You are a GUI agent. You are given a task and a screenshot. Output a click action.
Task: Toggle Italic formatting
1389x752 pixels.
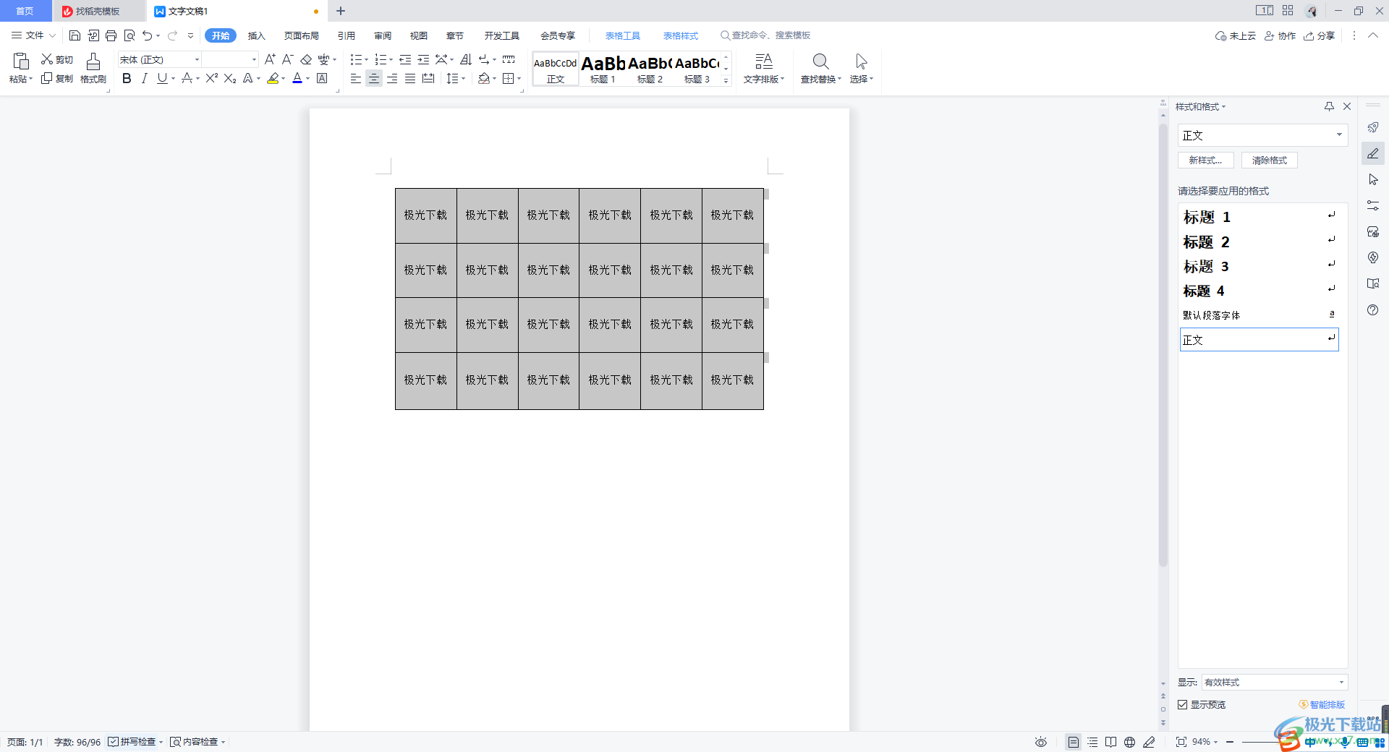pyautogui.click(x=144, y=78)
